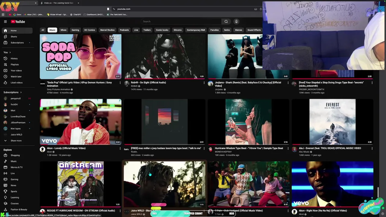Open Fashion & Beauty under Explore
Viewport: 386px width, 217px height.
(17, 209)
